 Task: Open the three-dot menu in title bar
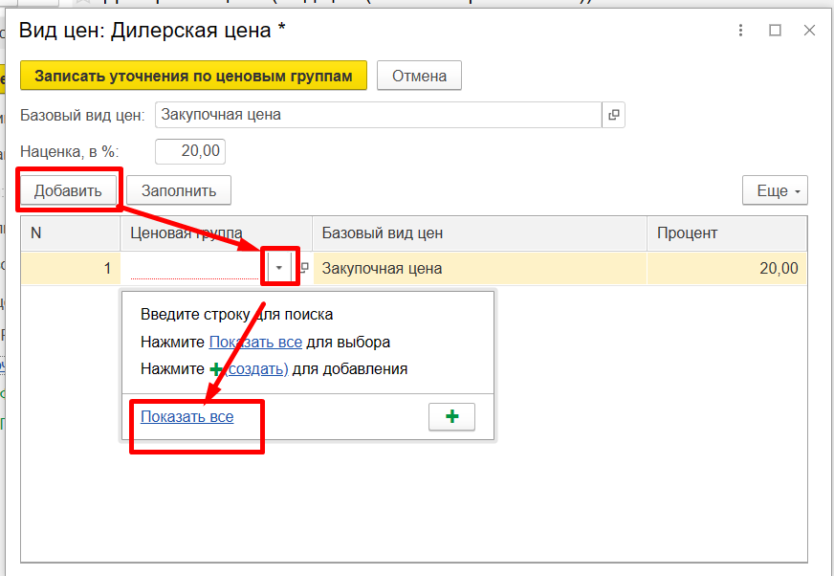tap(740, 31)
